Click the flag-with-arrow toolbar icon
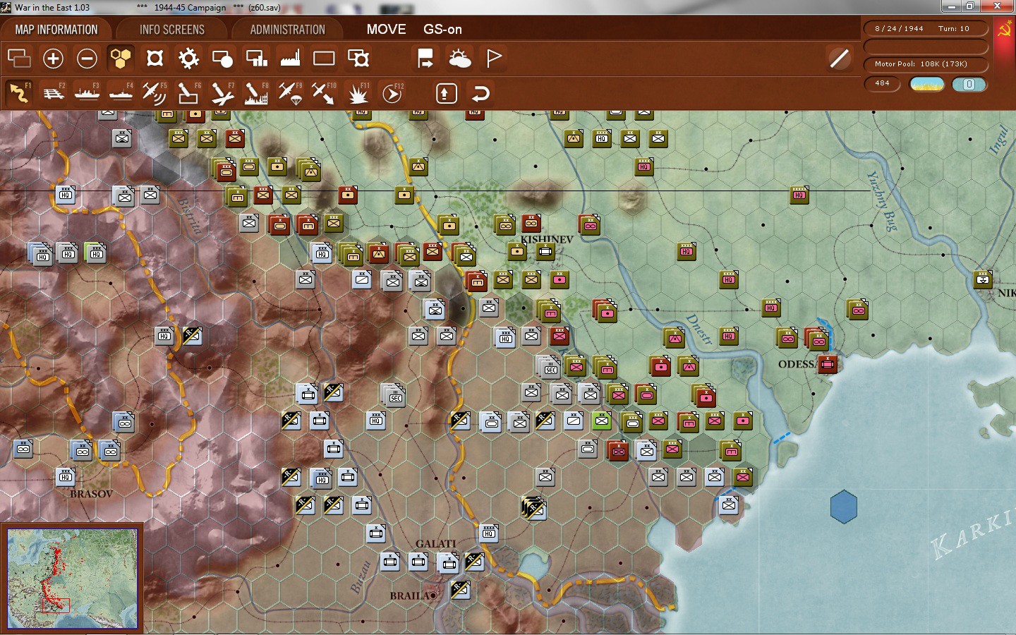Viewport: 1016px width, 635px height. pyautogui.click(x=425, y=58)
